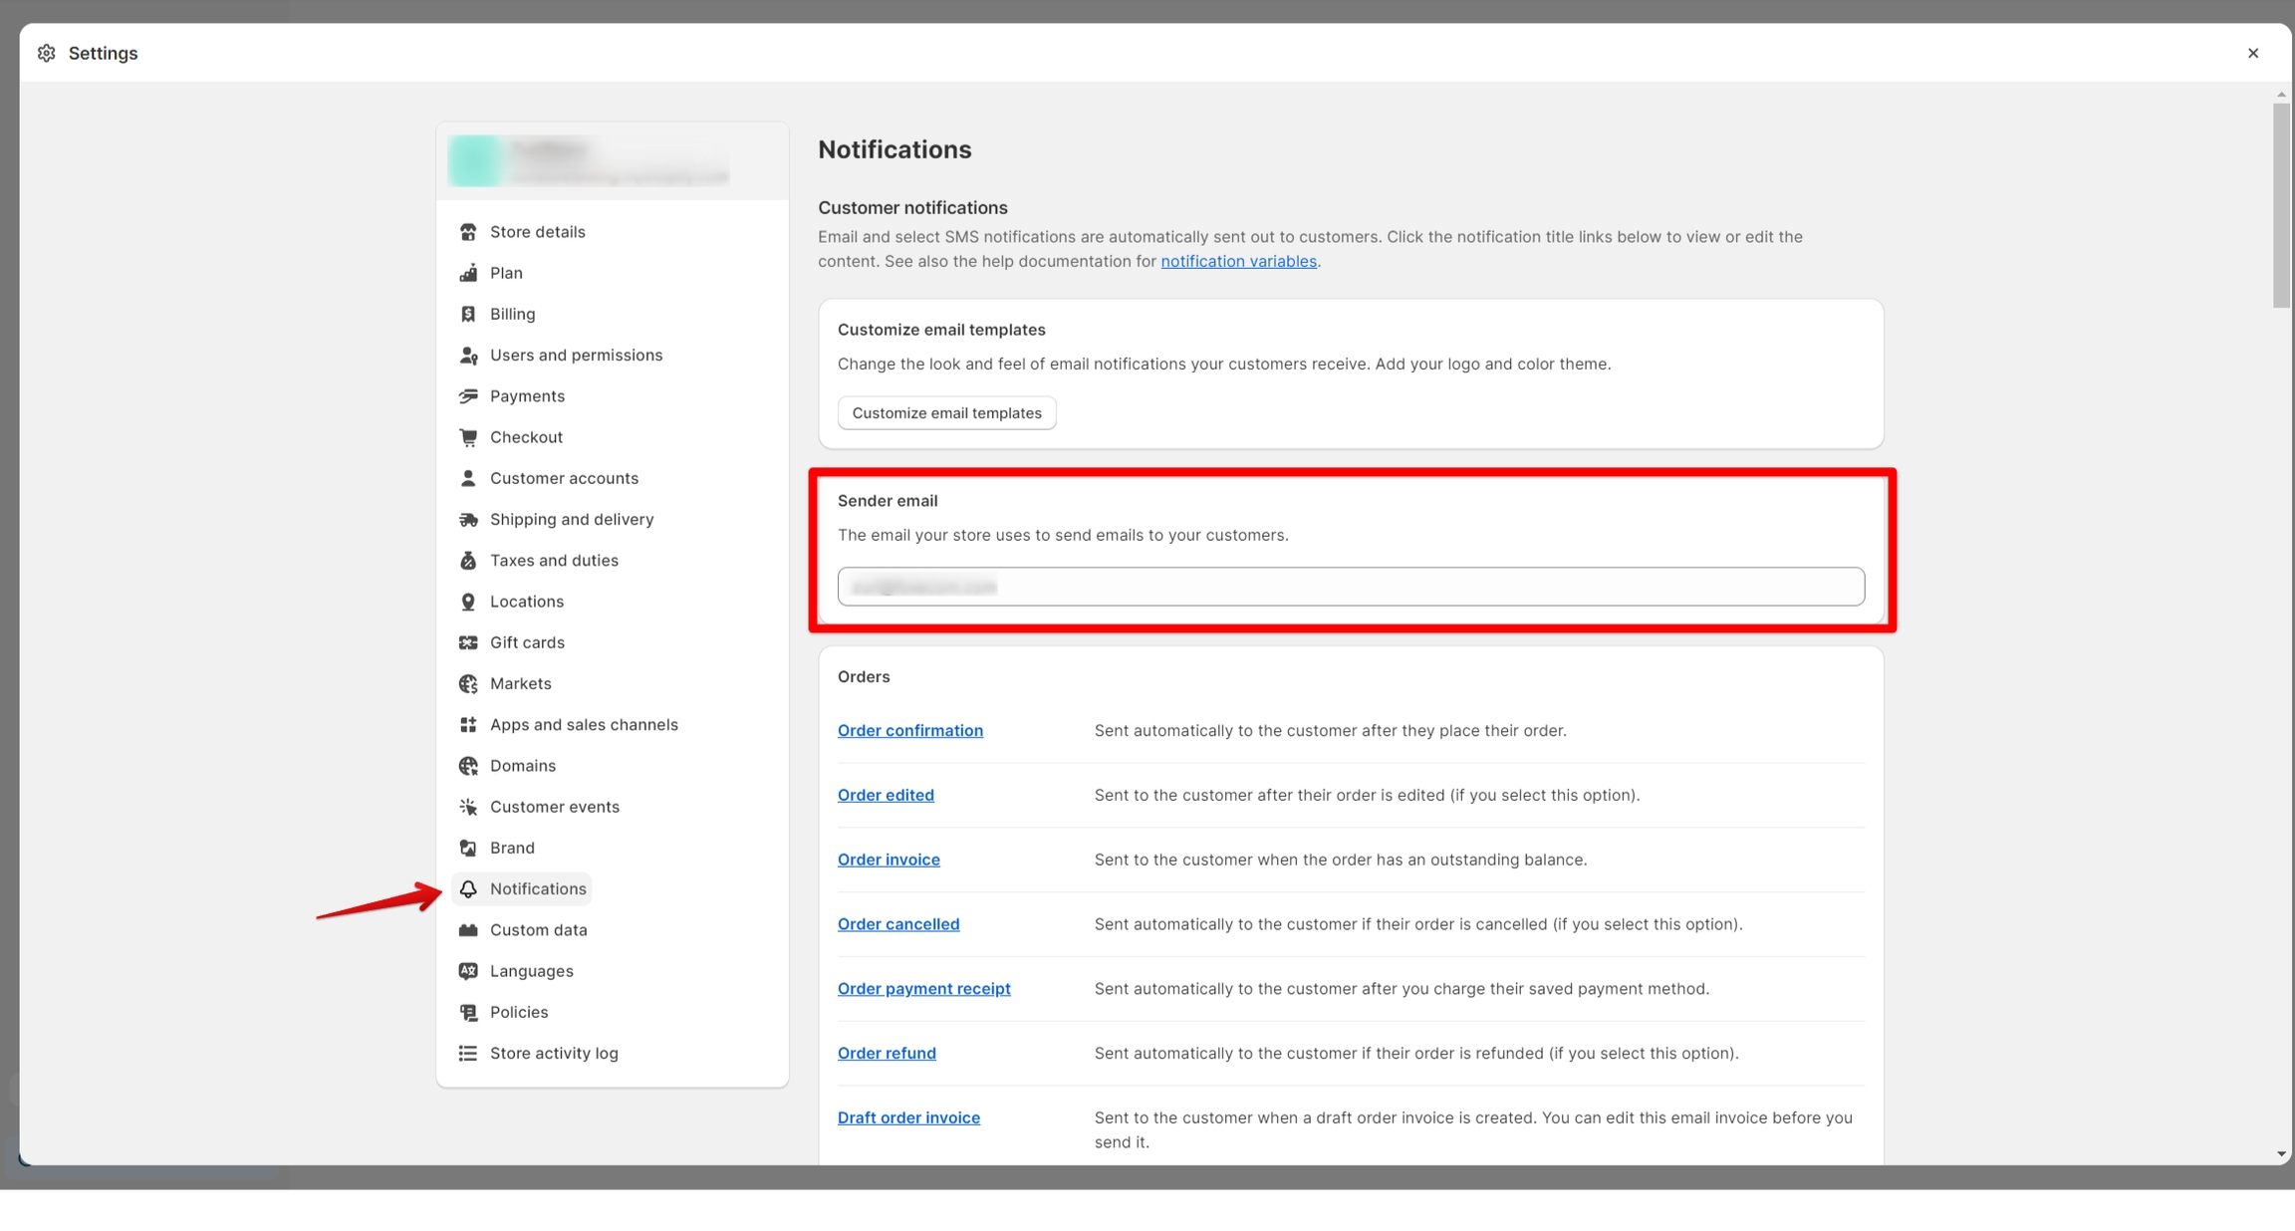Select Store activity log menu item
Screen dimensions: 2295x1231
[554, 1054]
